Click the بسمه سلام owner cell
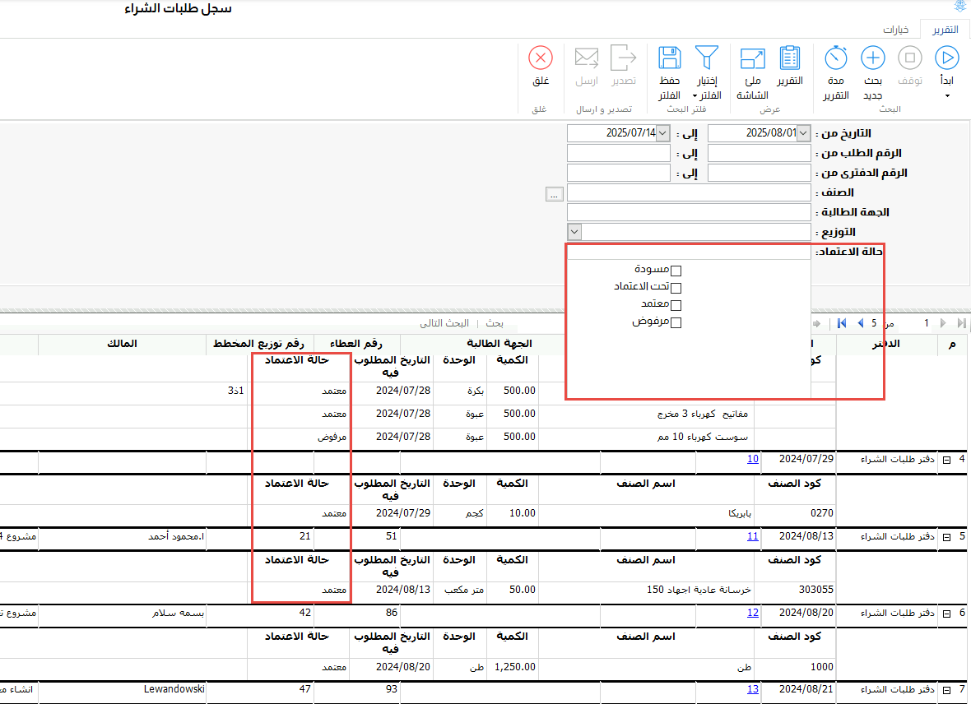Viewport: 971px width, 704px height. (x=179, y=613)
